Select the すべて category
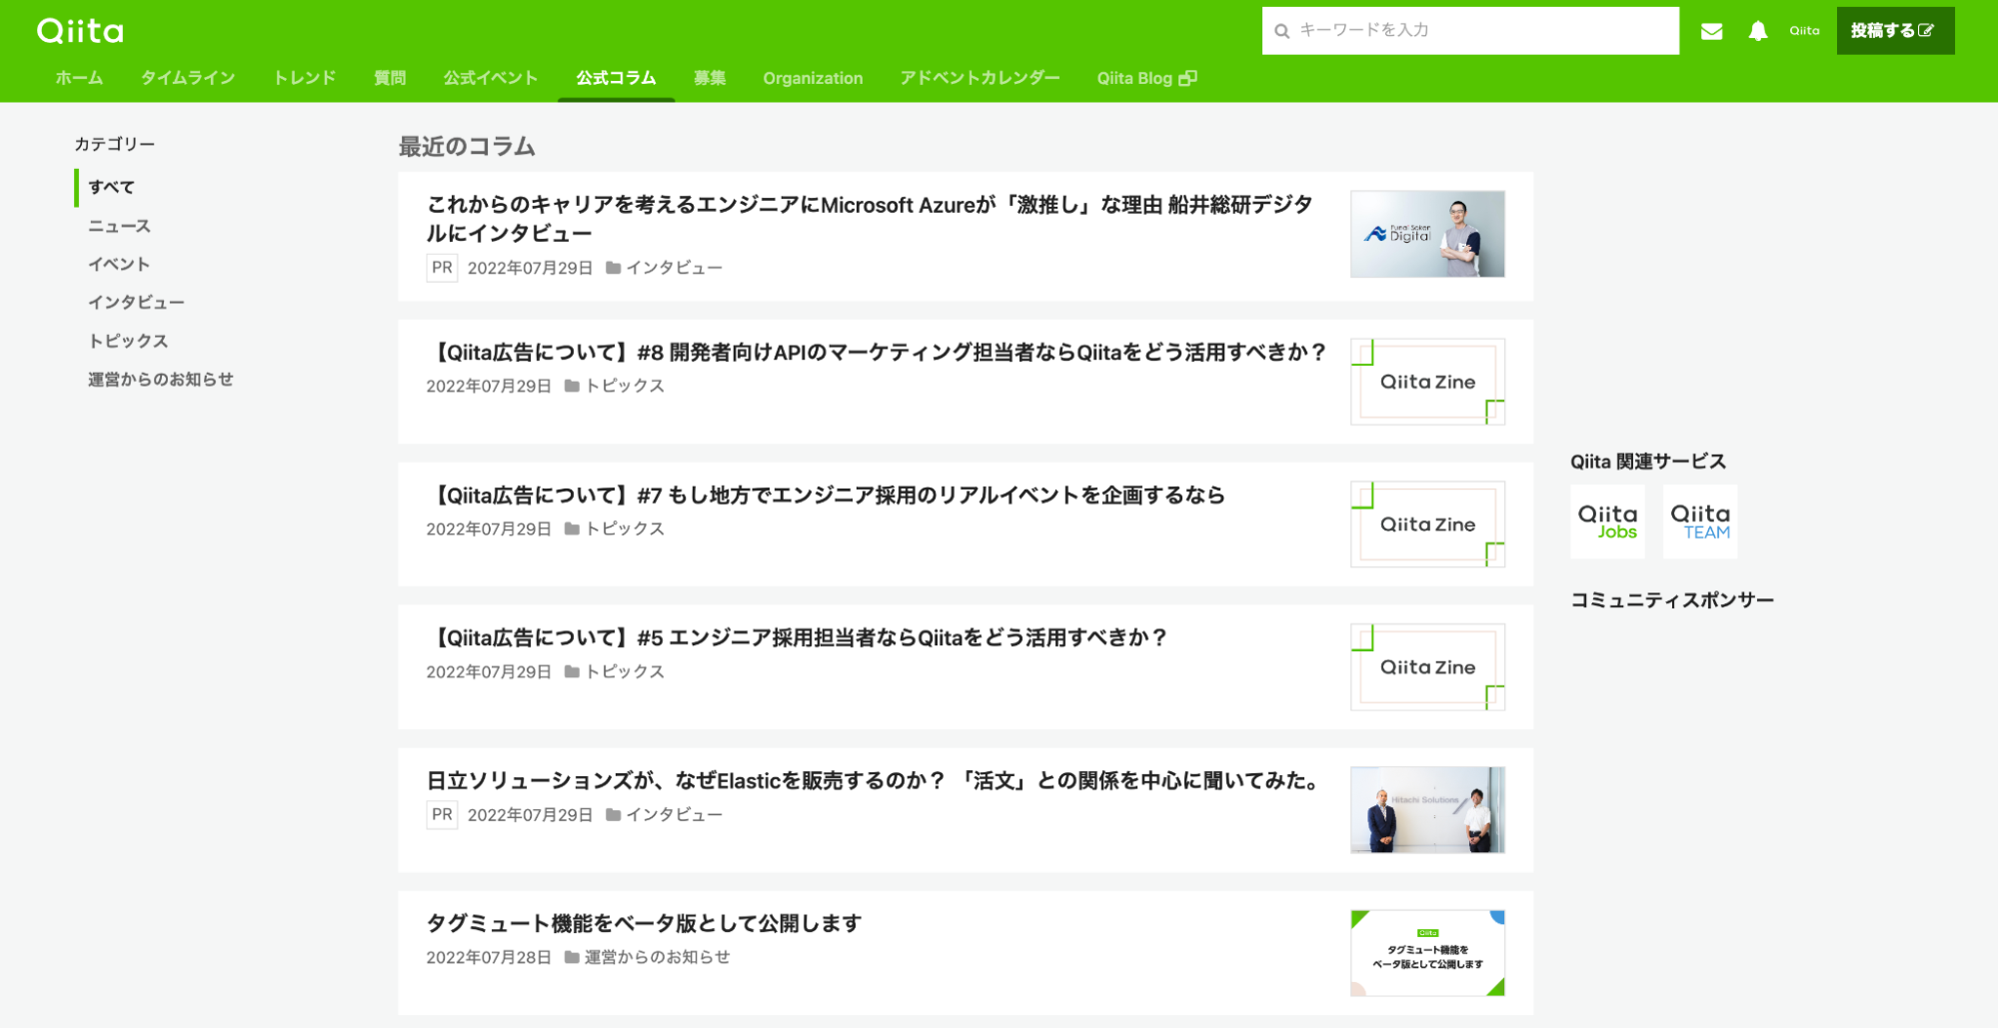The image size is (1998, 1028). [x=111, y=187]
